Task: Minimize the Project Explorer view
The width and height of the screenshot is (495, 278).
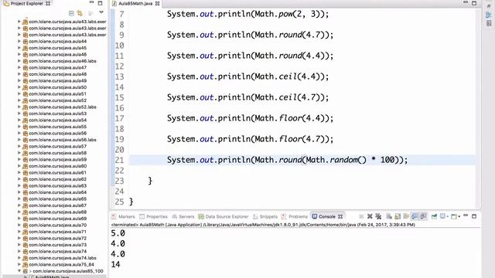Action: pyautogui.click(x=91, y=3)
